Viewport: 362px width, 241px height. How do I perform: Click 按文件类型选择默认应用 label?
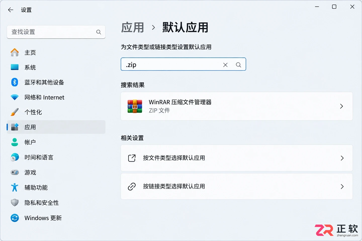point(174,158)
